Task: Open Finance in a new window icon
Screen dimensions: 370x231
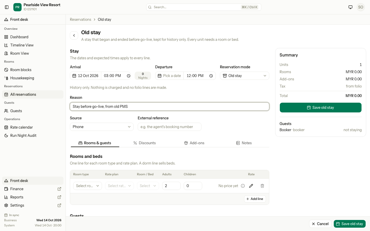Action: tap(59, 189)
